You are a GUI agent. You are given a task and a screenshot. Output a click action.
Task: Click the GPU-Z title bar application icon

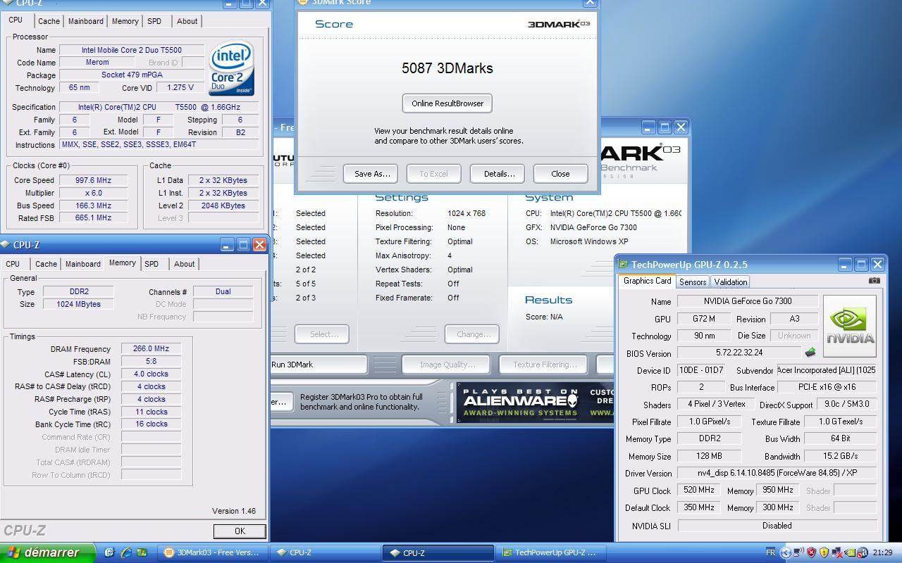point(623,265)
